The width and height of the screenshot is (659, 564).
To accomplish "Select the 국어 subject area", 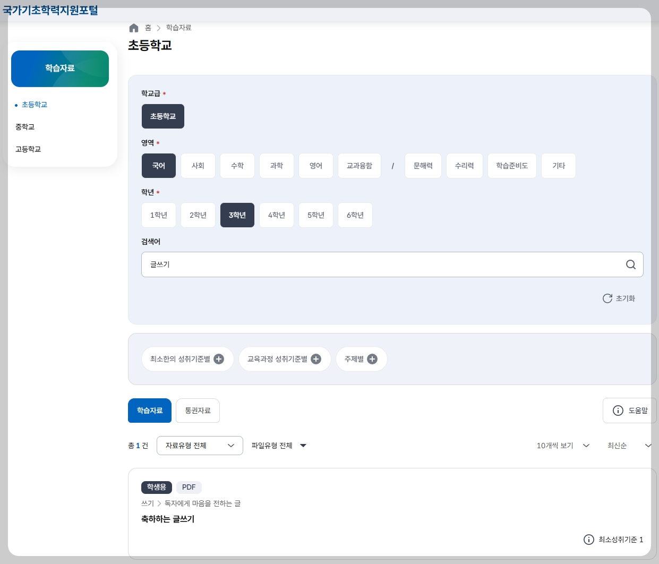I will (x=159, y=166).
